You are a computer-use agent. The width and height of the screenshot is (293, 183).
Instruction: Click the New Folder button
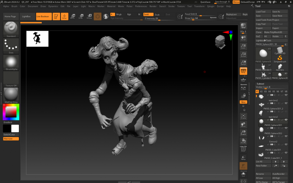click(263, 166)
